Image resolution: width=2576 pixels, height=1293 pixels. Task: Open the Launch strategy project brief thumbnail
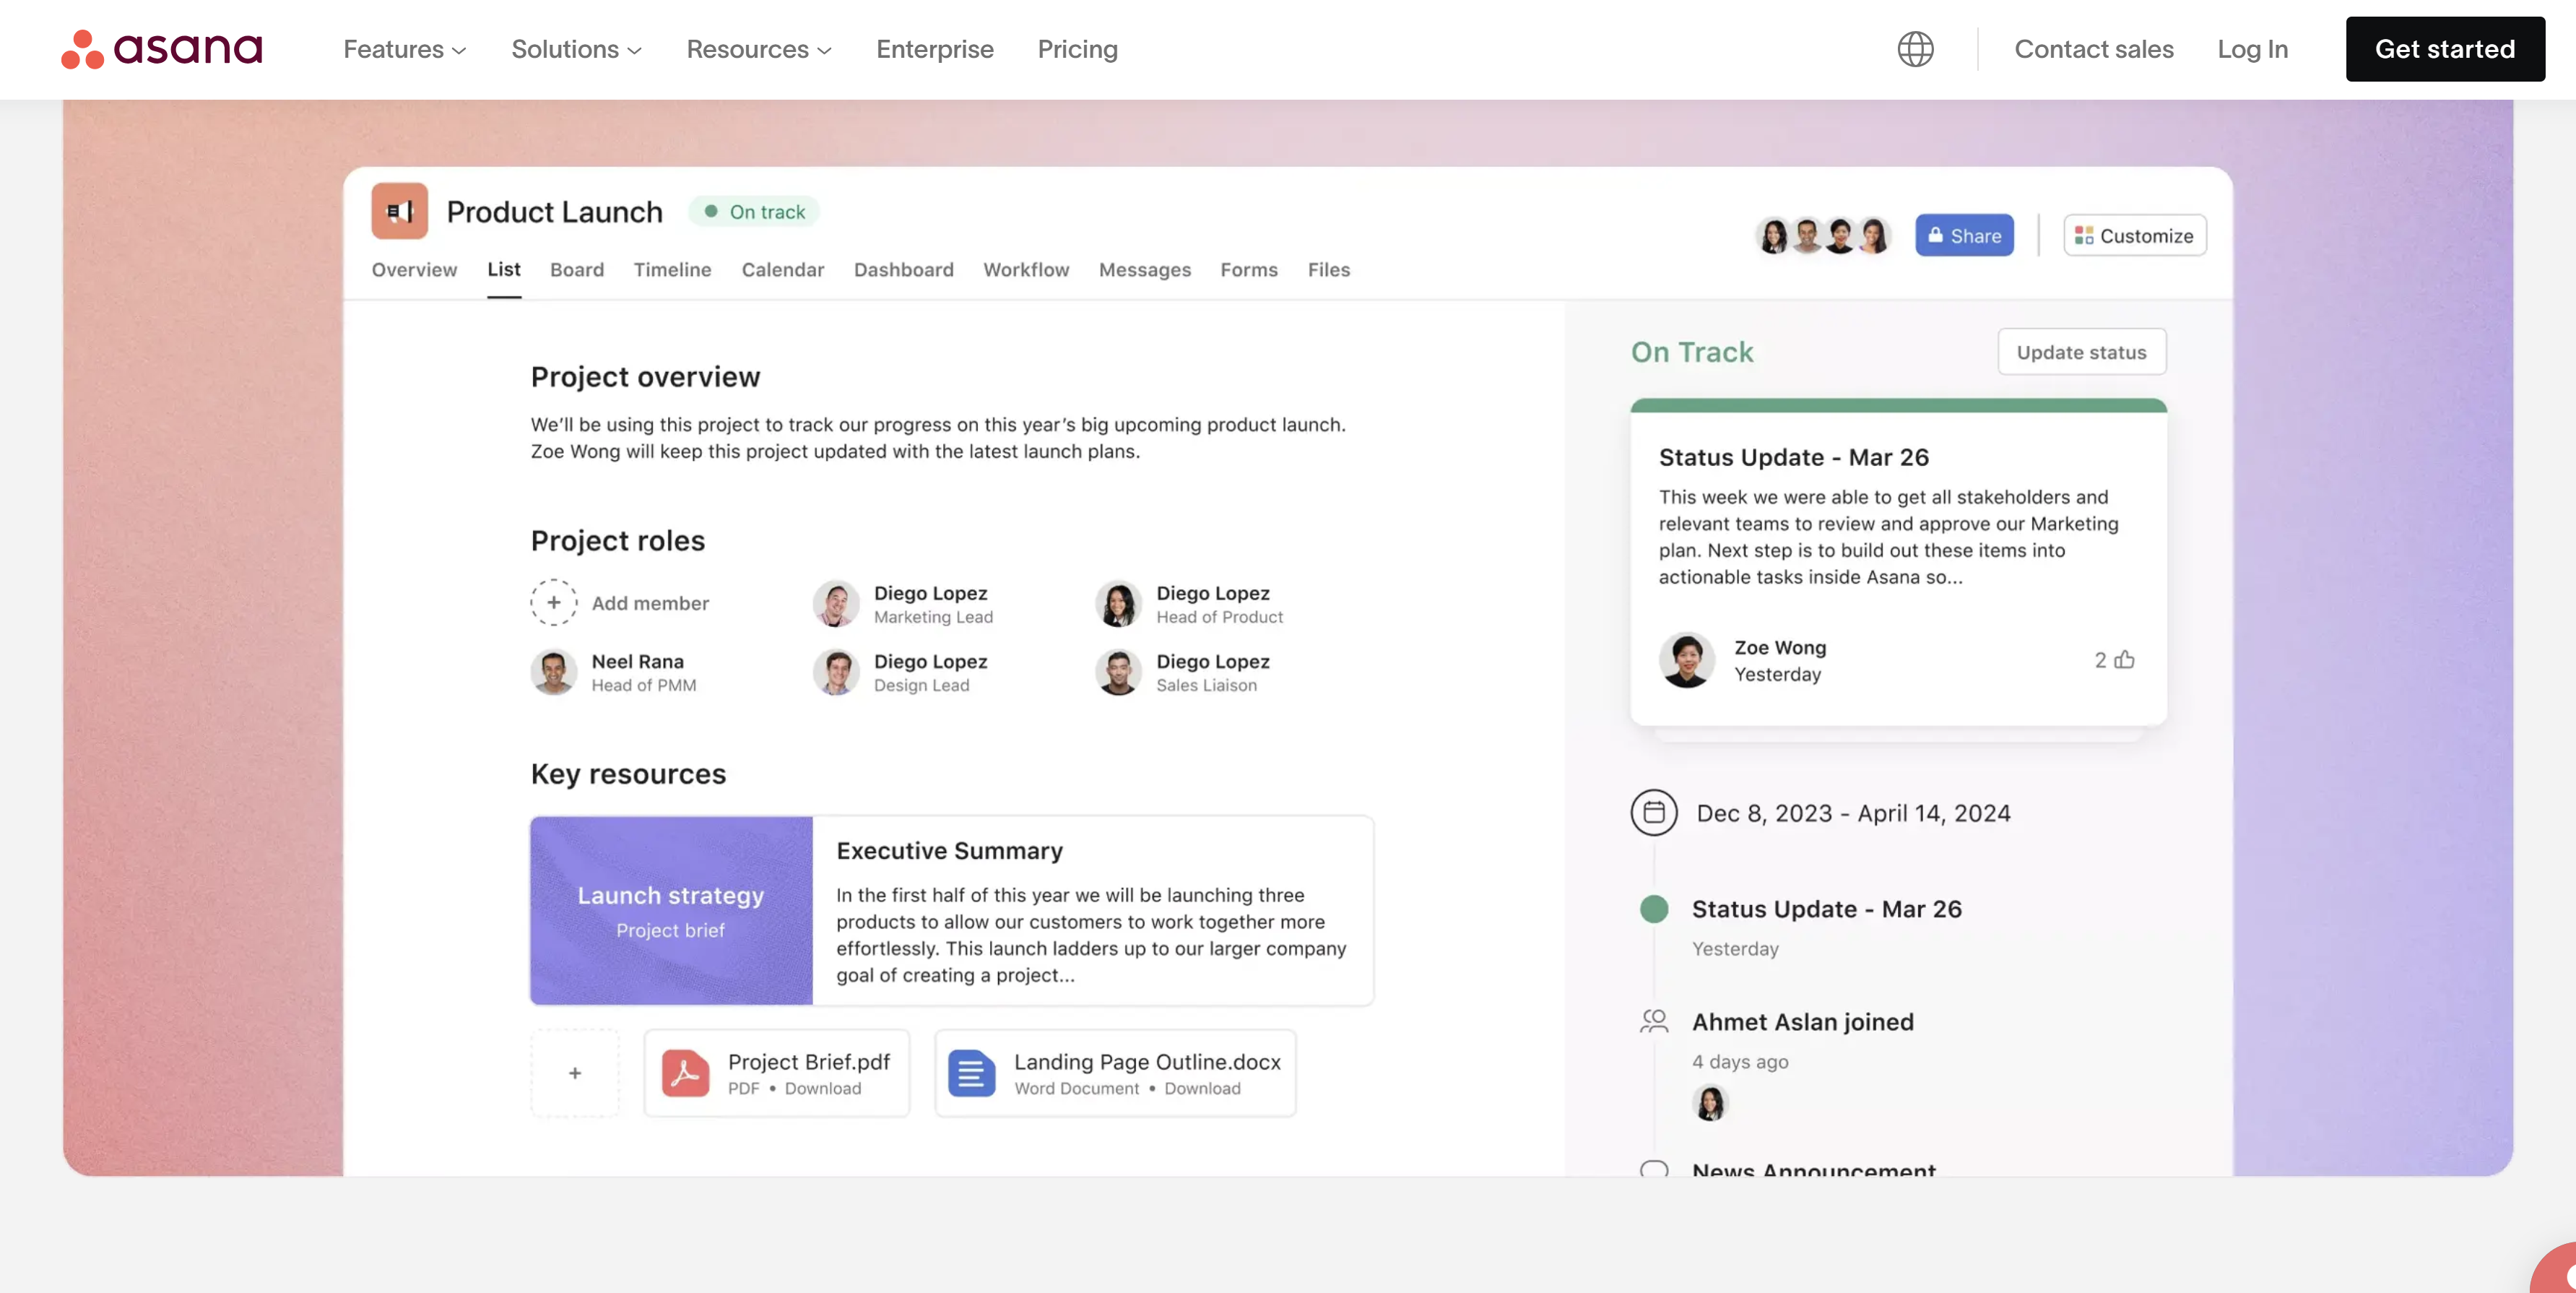[671, 910]
